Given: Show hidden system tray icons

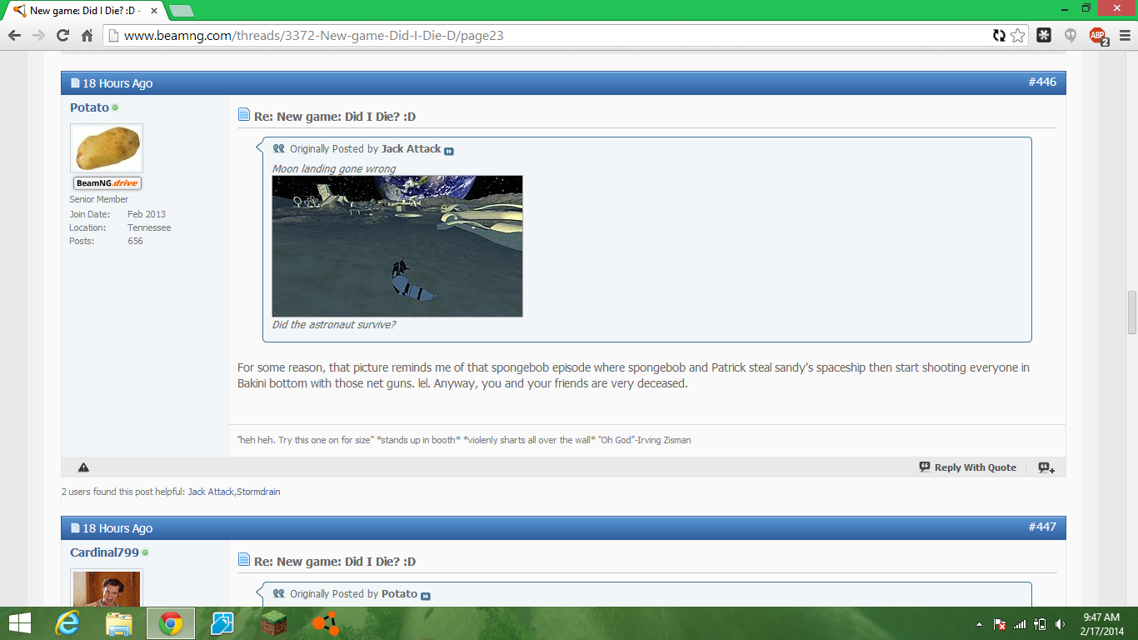Looking at the screenshot, I should tap(979, 624).
